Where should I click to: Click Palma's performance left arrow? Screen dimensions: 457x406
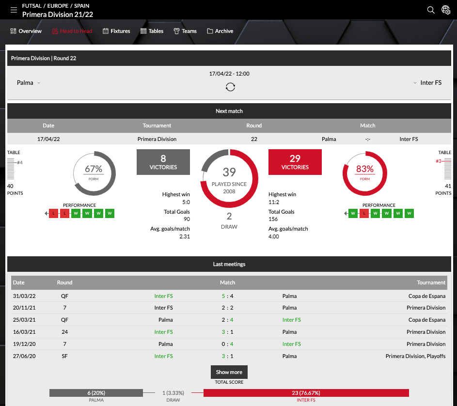point(46,213)
